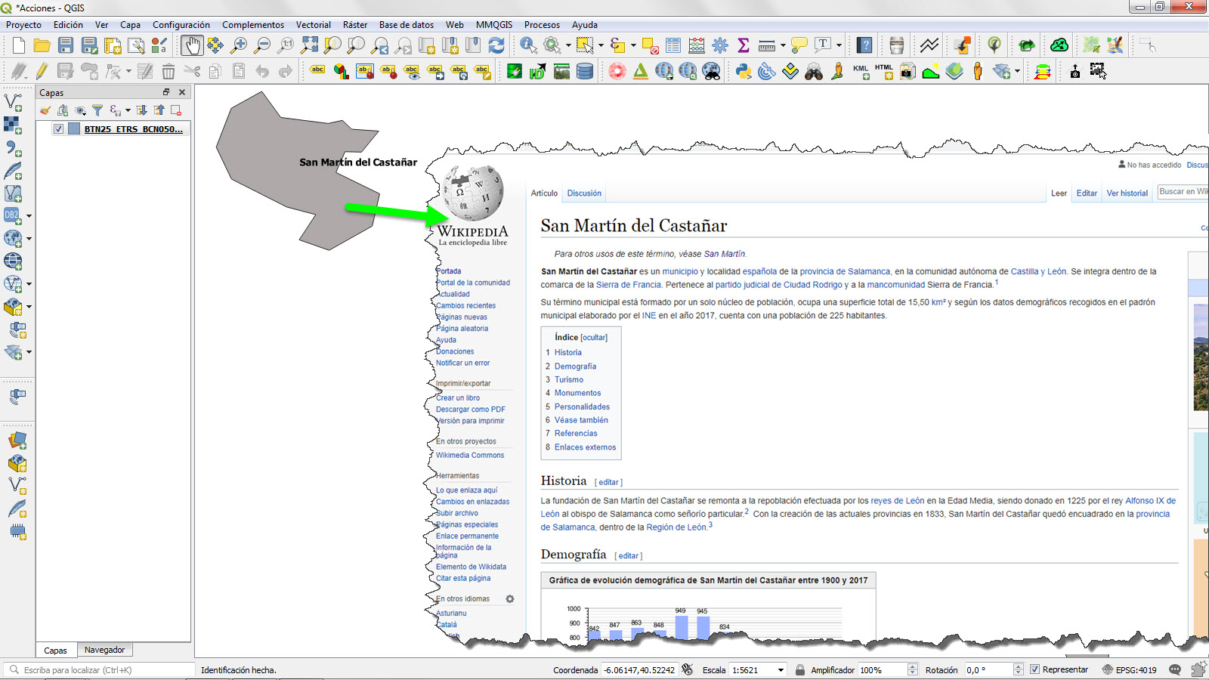1209x680 pixels.
Task: Click the Rotación value stepper arrows
Action: [x=1019, y=670]
